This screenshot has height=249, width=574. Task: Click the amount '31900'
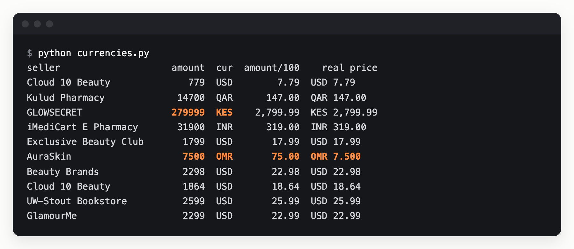point(191,127)
